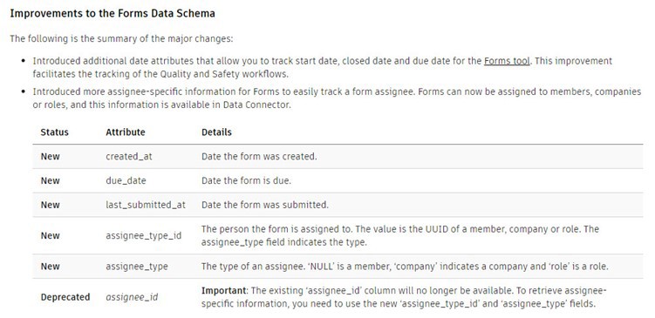This screenshot has width=655, height=318.
Task: Click the first bullet about date attributes
Action: pos(322,67)
